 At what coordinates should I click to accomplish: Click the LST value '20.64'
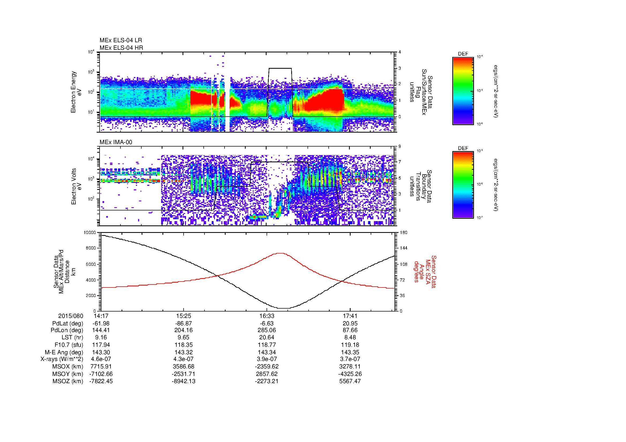267,338
